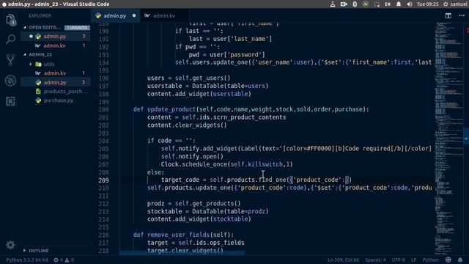Click 'remove_user_fields' function name
Image resolution: width=469 pixels, height=264 pixels.
pos(179,235)
